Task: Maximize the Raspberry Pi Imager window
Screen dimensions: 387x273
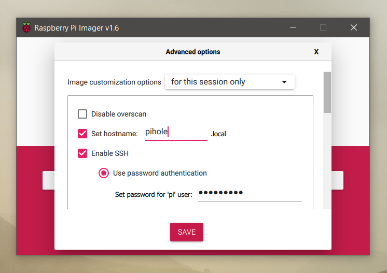Action: coord(323,27)
